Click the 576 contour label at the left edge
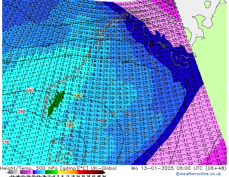229x177 pixels. [6, 142]
